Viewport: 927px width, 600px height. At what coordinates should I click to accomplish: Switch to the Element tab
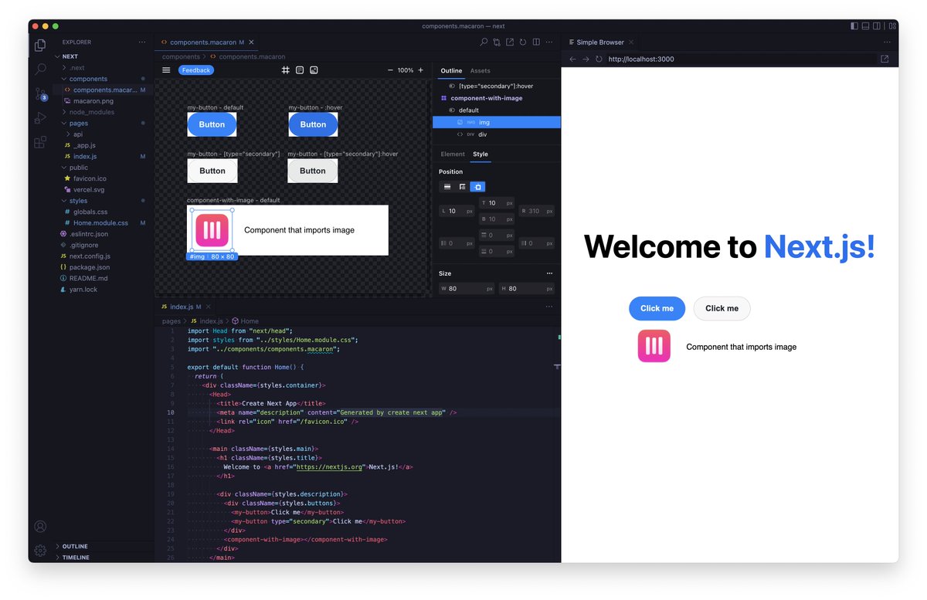(x=453, y=154)
